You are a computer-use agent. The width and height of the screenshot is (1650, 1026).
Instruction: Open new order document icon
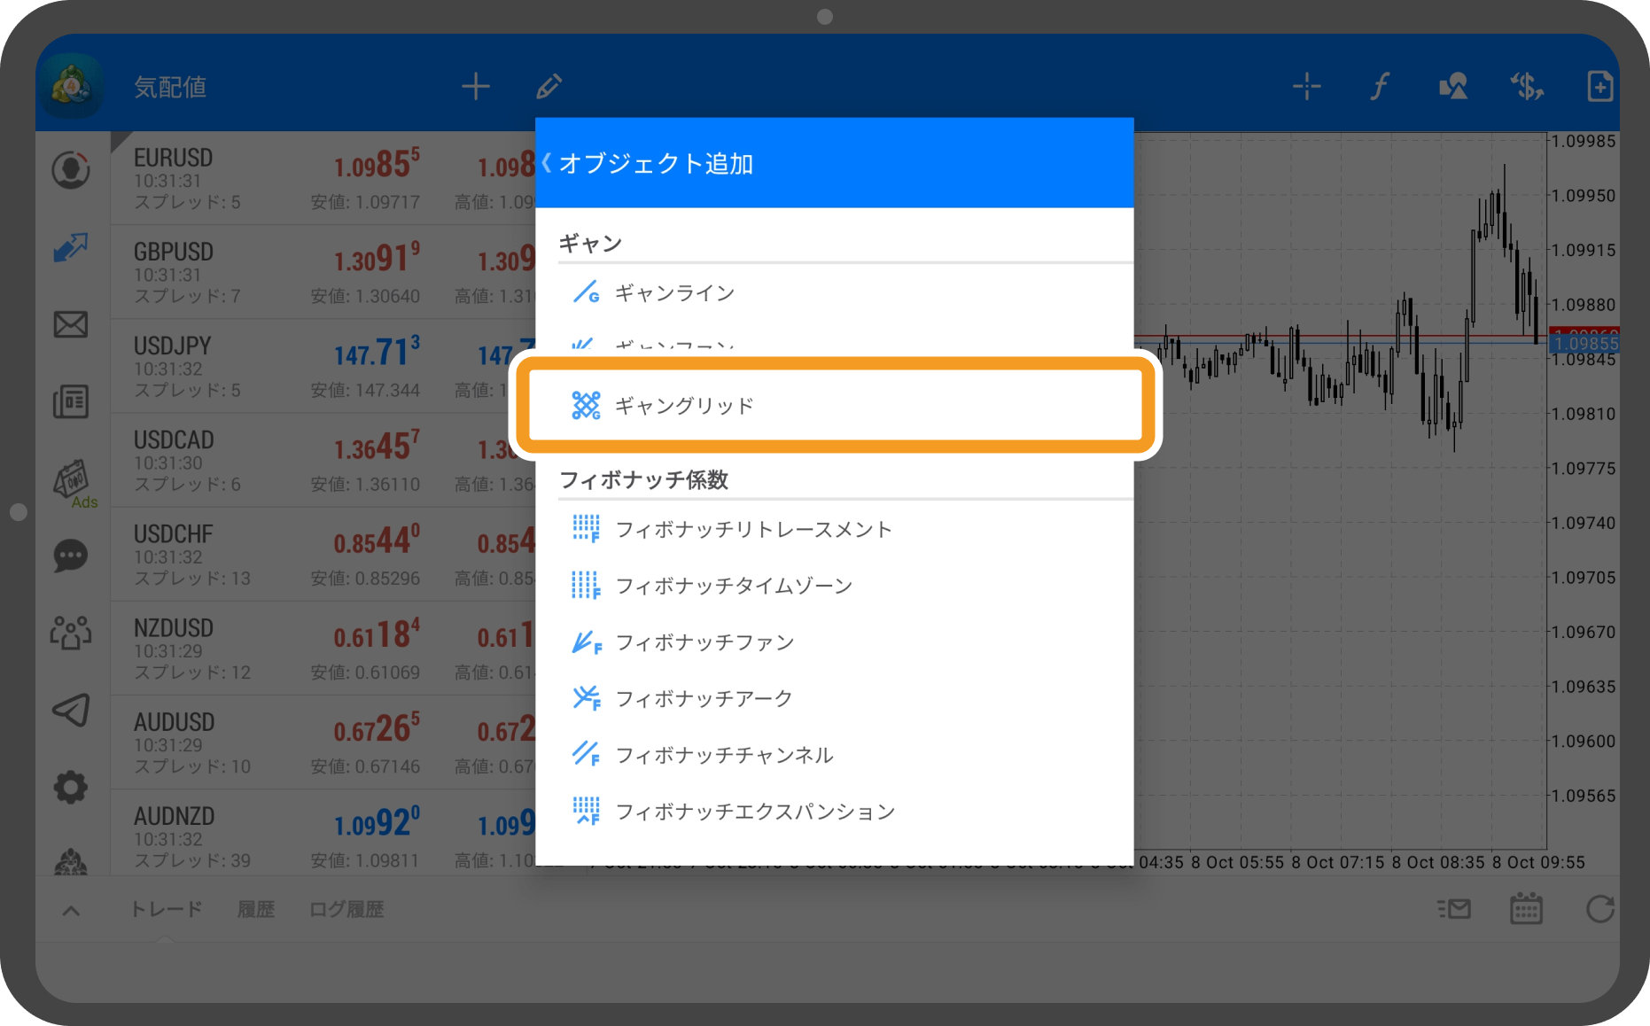1599,87
